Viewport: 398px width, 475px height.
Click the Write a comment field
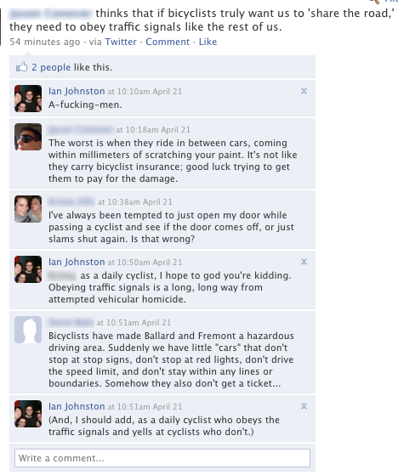162,458
